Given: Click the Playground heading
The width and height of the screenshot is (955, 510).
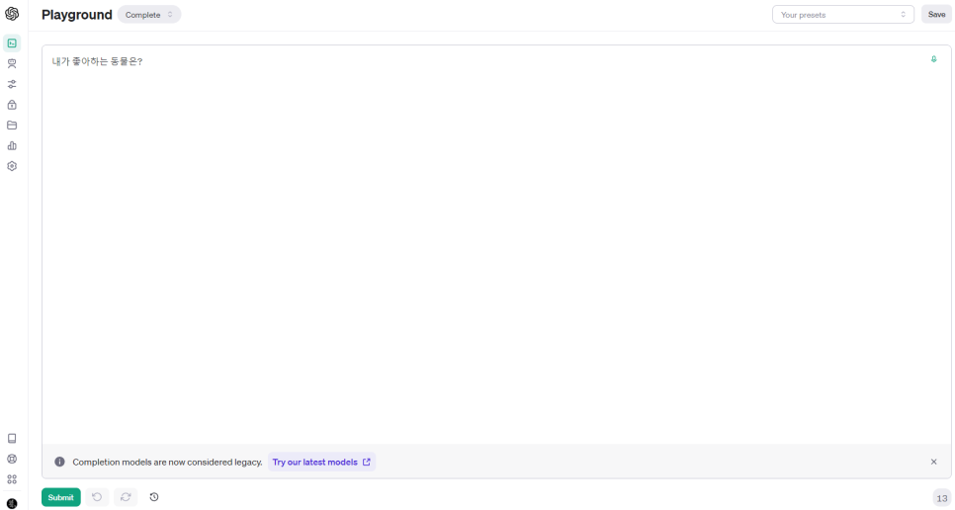Looking at the screenshot, I should coord(77,15).
